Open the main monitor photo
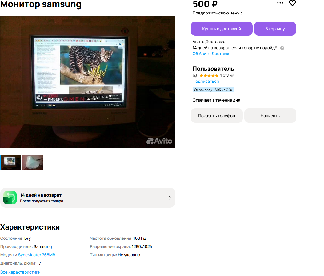Viewport: 324px width, 276px height. coord(88,82)
